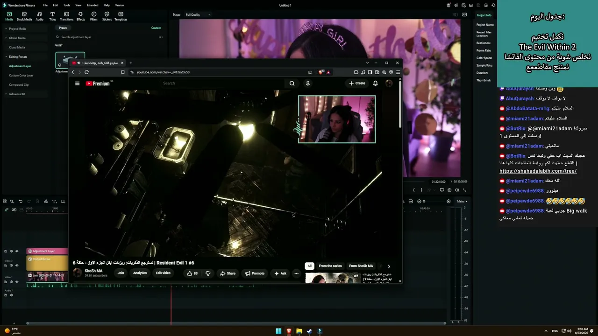Toggle visibility eye of Video 1 track
Image resolution: width=598 pixels, height=336 pixels.
(x=17, y=281)
